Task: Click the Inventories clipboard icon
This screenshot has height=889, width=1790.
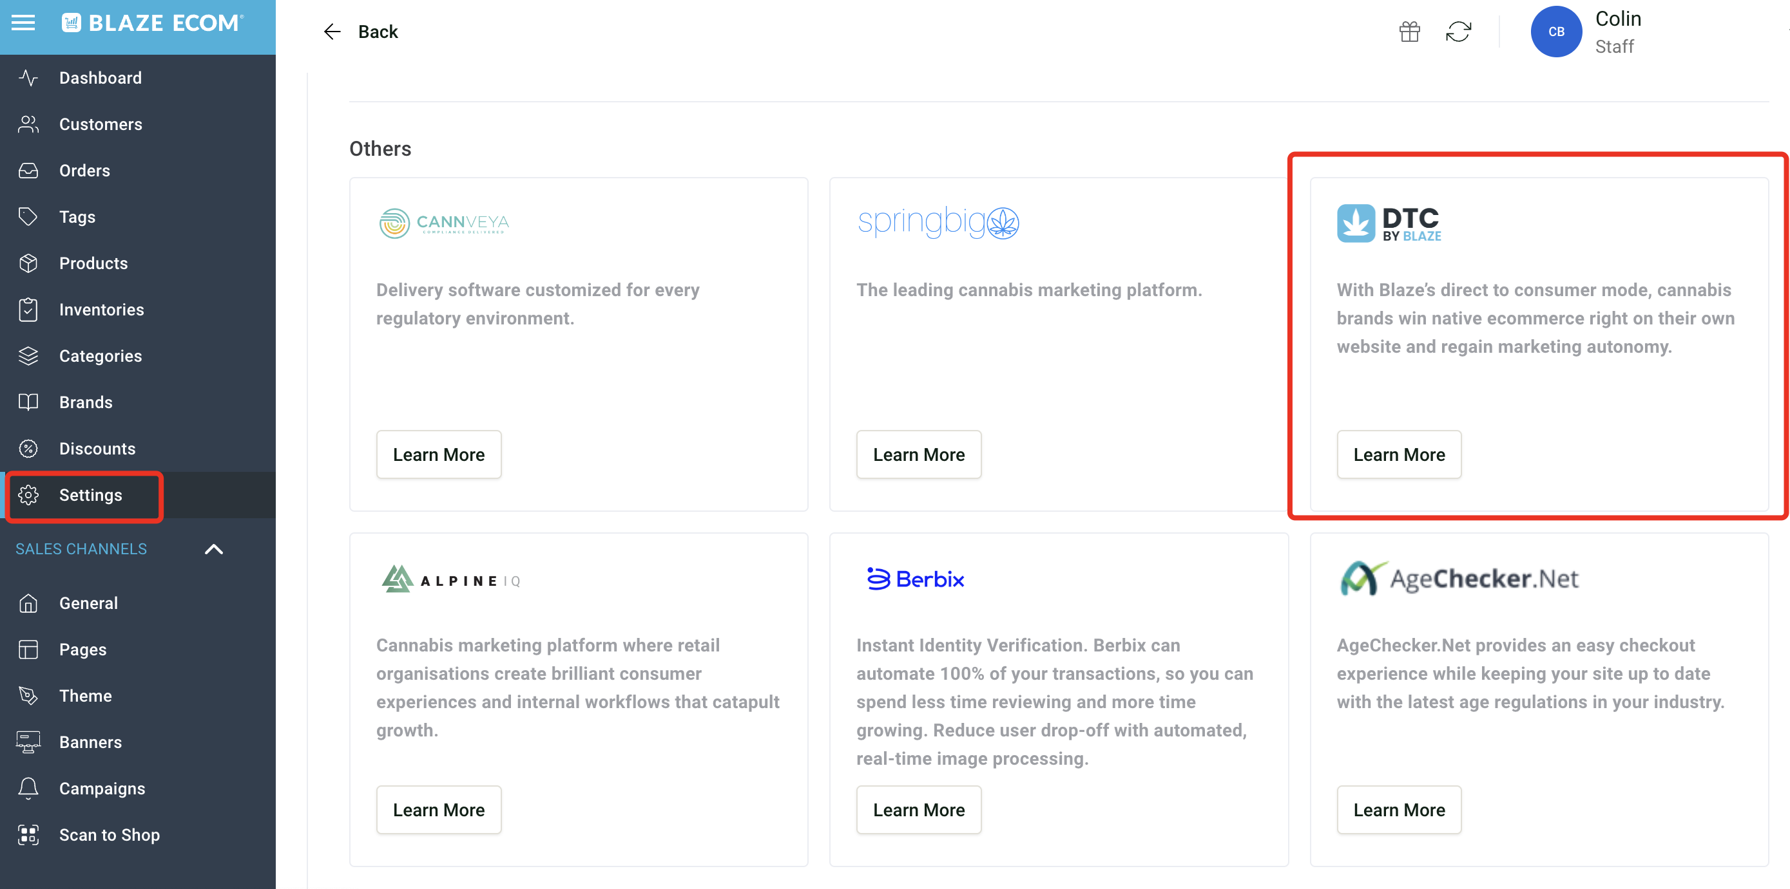Action: click(28, 310)
